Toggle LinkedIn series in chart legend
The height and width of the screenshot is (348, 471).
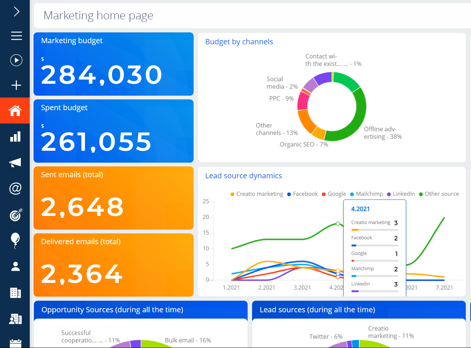(401, 194)
